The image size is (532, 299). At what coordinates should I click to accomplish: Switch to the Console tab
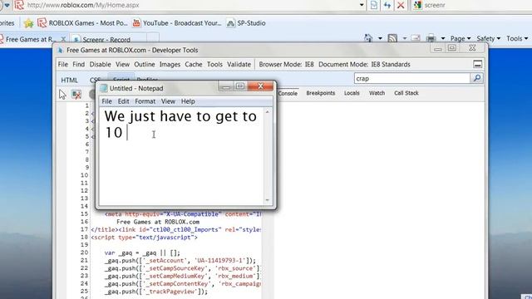point(288,93)
